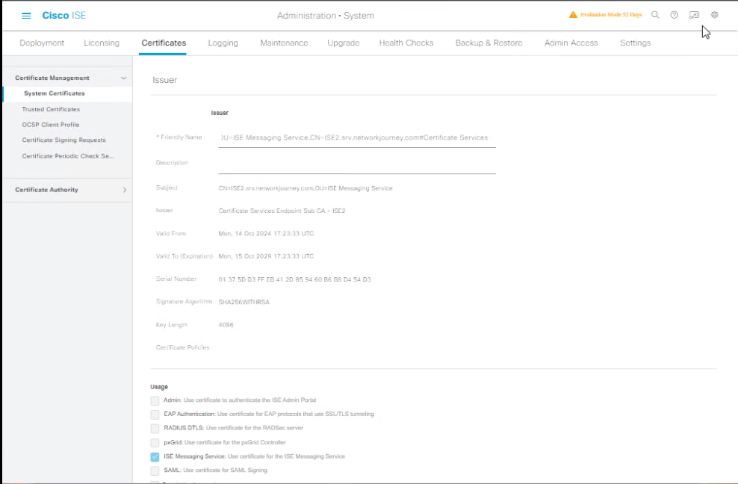Click the Certificate Policies label

[182, 347]
